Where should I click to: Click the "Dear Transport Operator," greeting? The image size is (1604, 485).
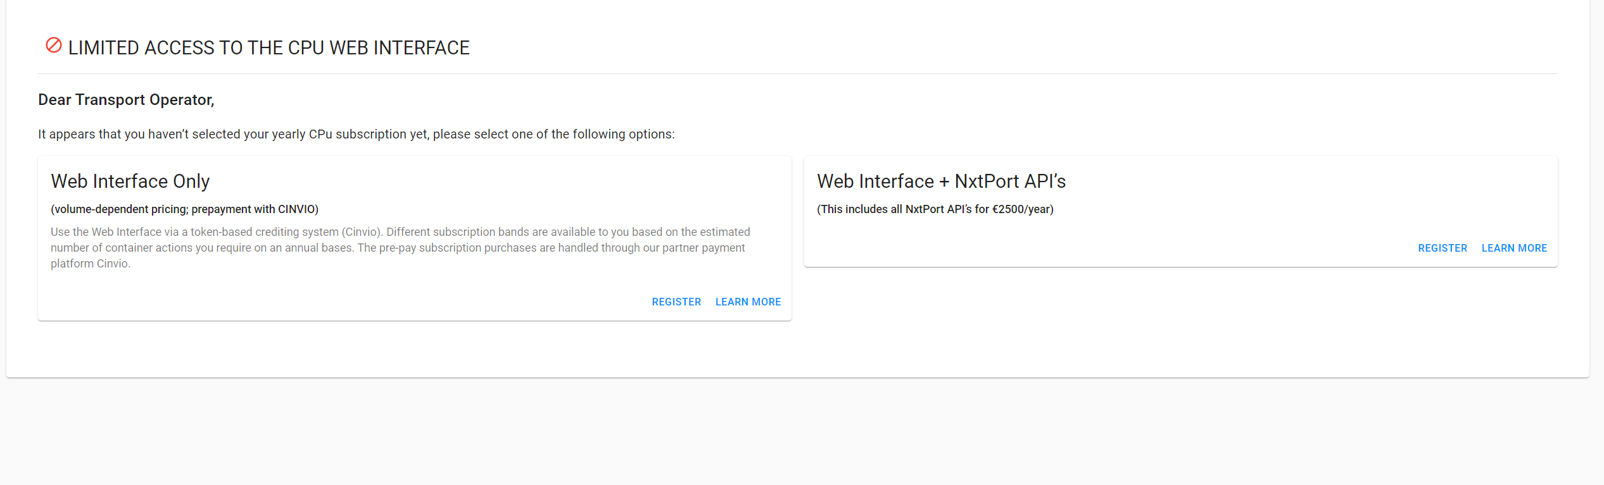[x=126, y=100]
